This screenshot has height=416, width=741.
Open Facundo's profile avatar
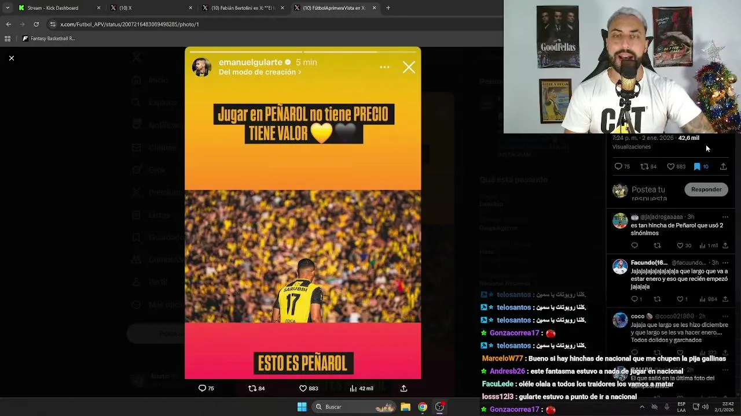pyautogui.click(x=620, y=266)
